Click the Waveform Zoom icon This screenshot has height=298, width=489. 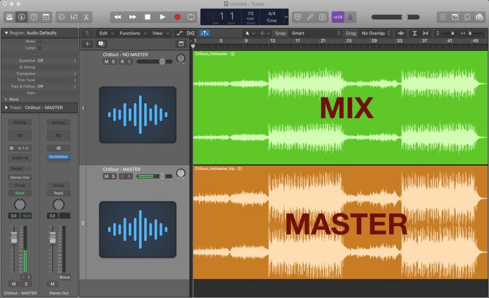pos(401,33)
